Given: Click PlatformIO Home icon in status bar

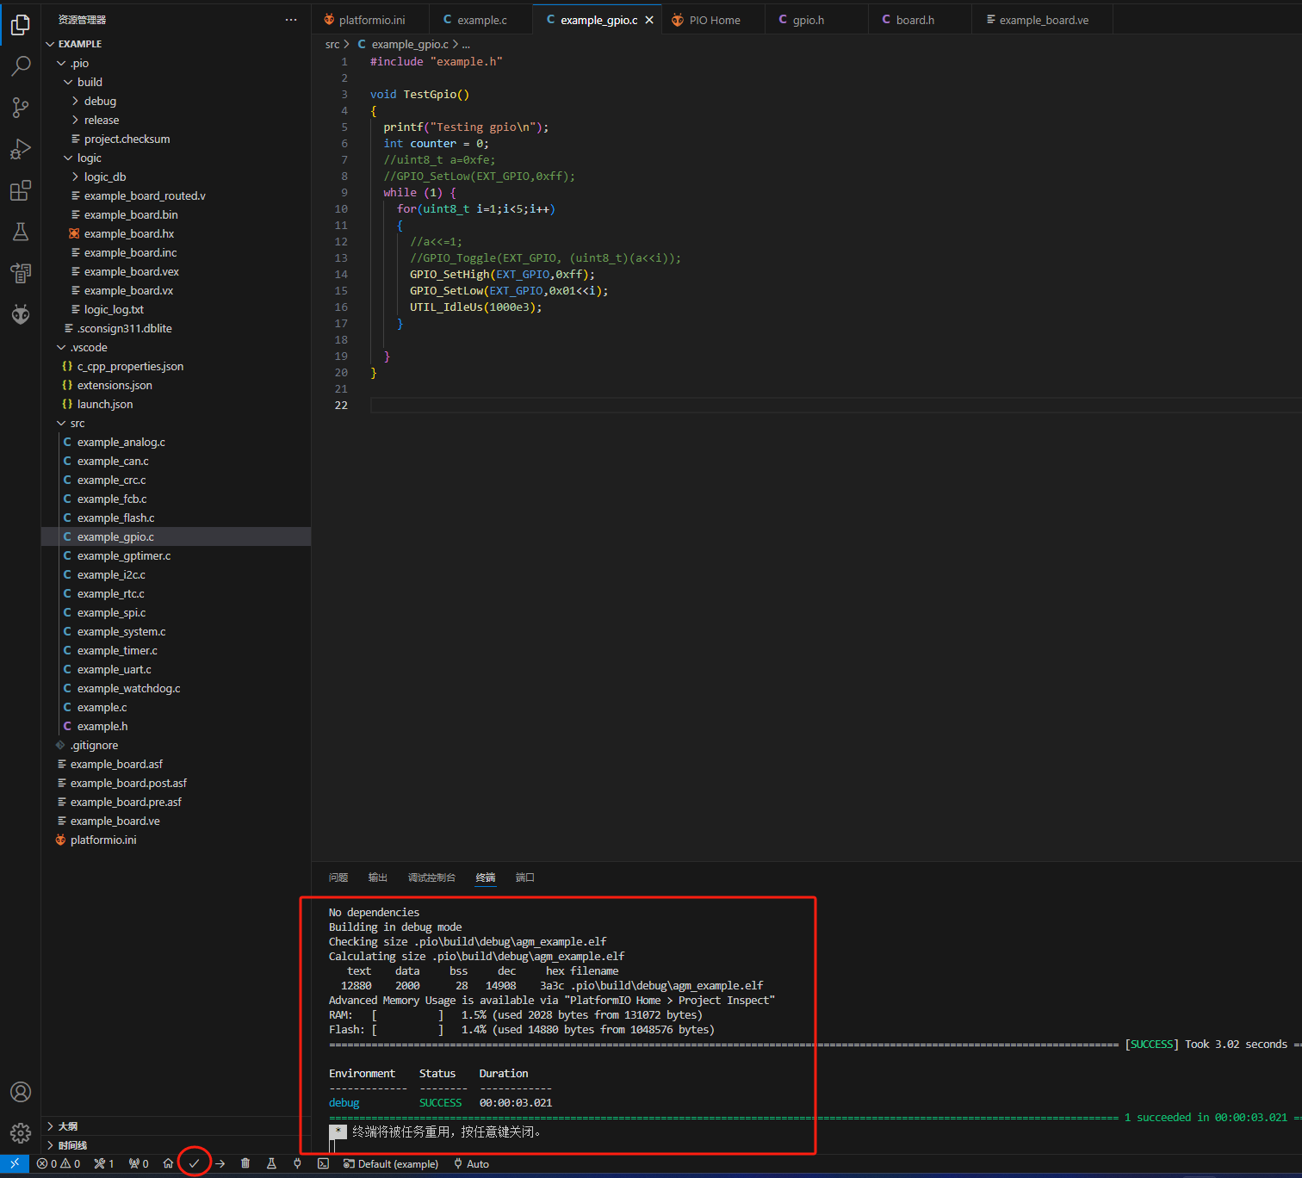Looking at the screenshot, I should click(168, 1163).
